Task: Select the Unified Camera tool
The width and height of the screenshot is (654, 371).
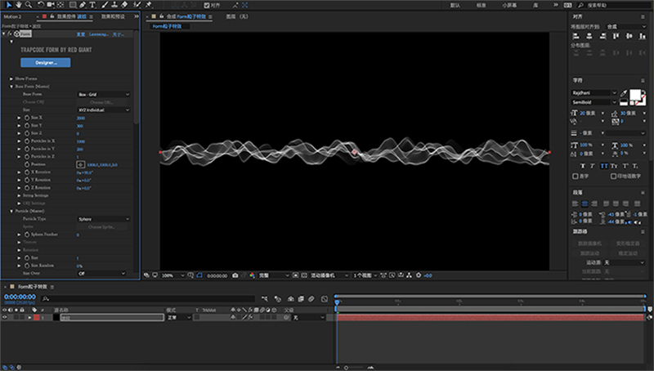Action: [51, 5]
